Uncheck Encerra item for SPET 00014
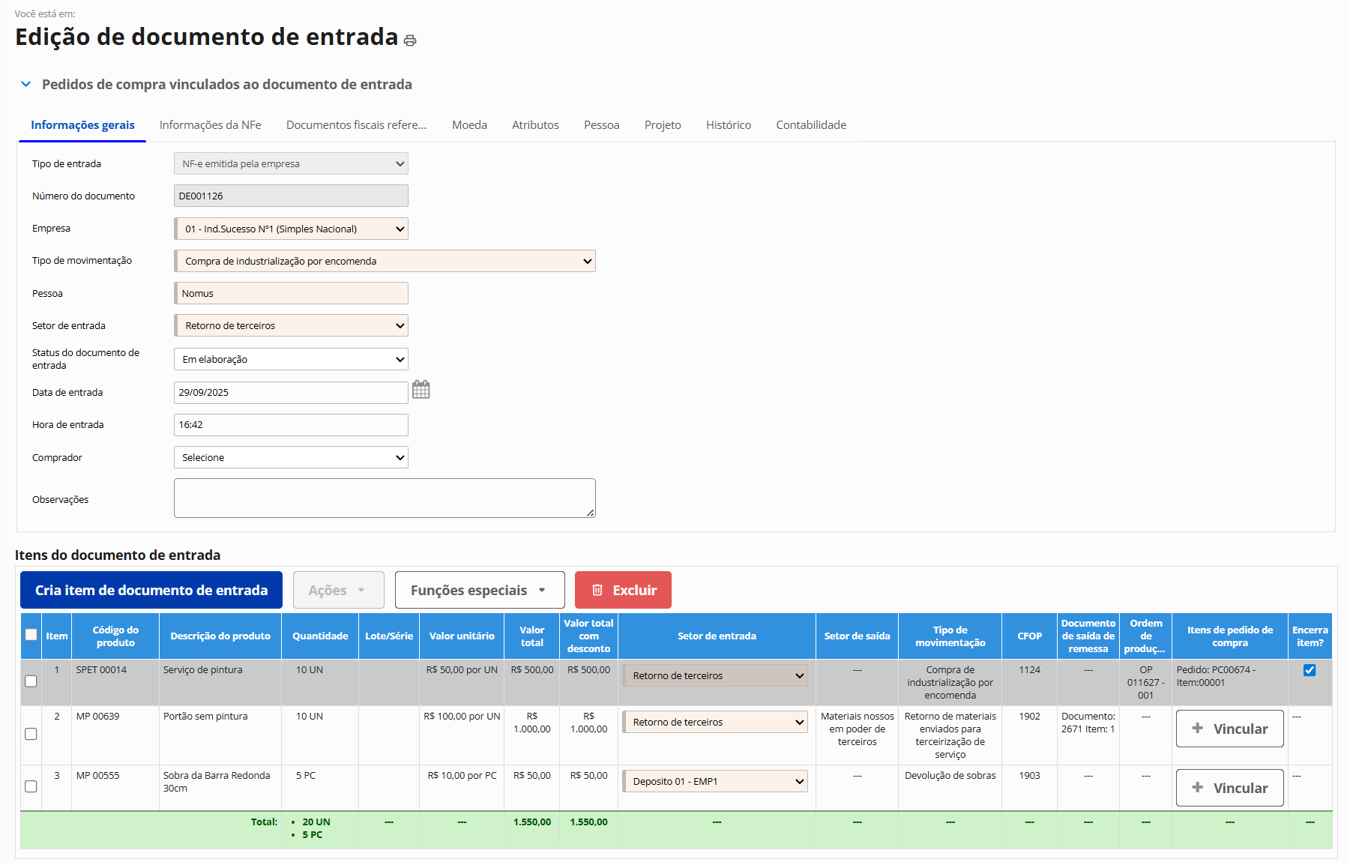Viewport: 1350px width, 865px height. tap(1309, 670)
